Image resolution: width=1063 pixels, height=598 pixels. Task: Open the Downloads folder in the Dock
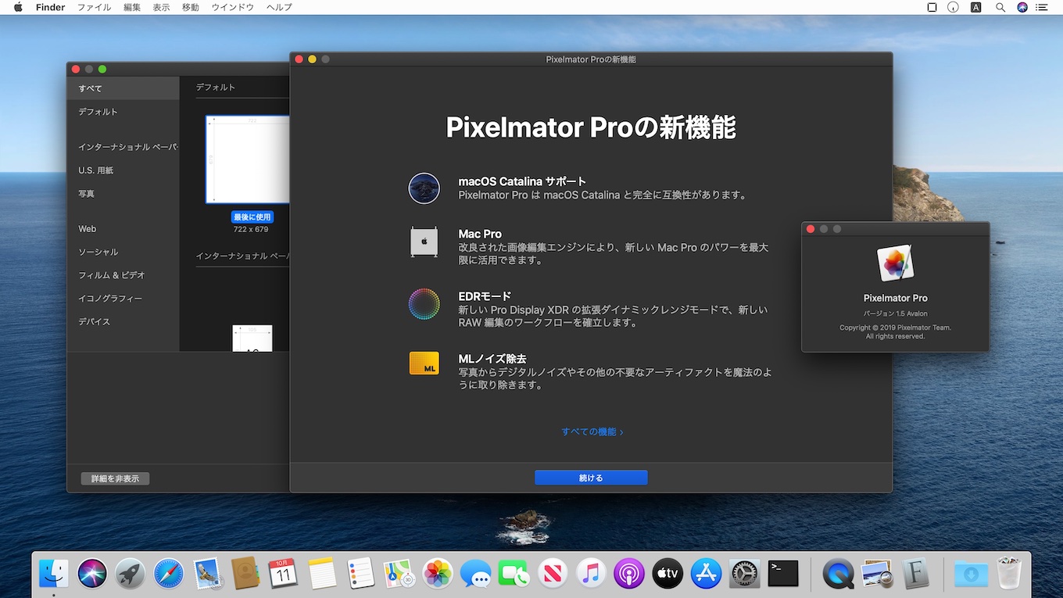(971, 574)
